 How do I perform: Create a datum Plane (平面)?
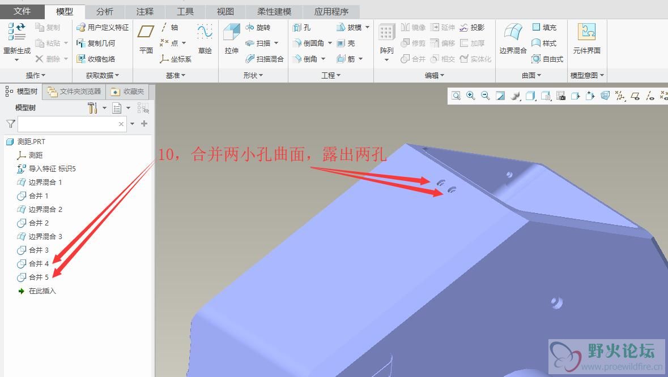(x=146, y=38)
